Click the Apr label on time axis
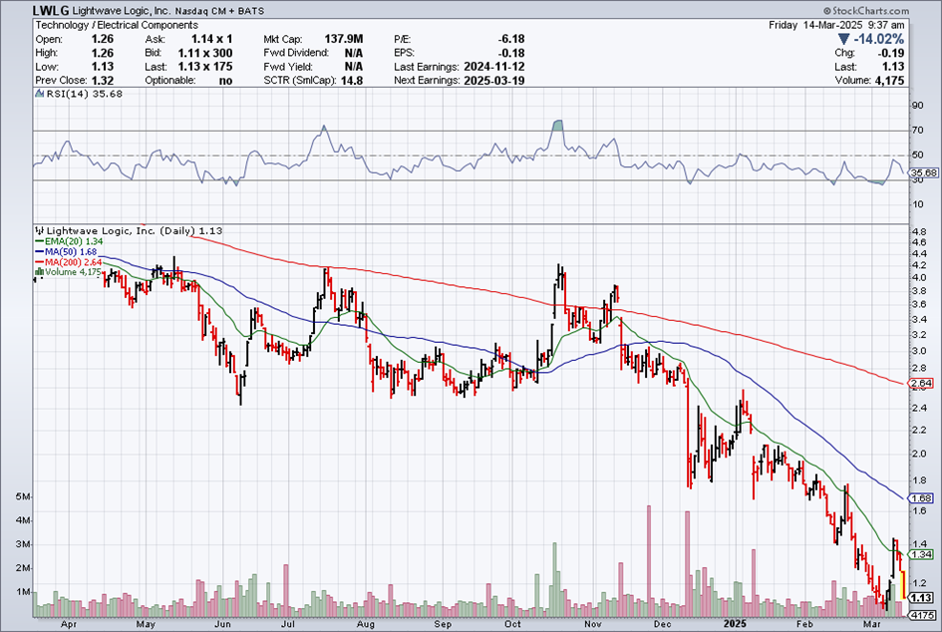 [69, 624]
